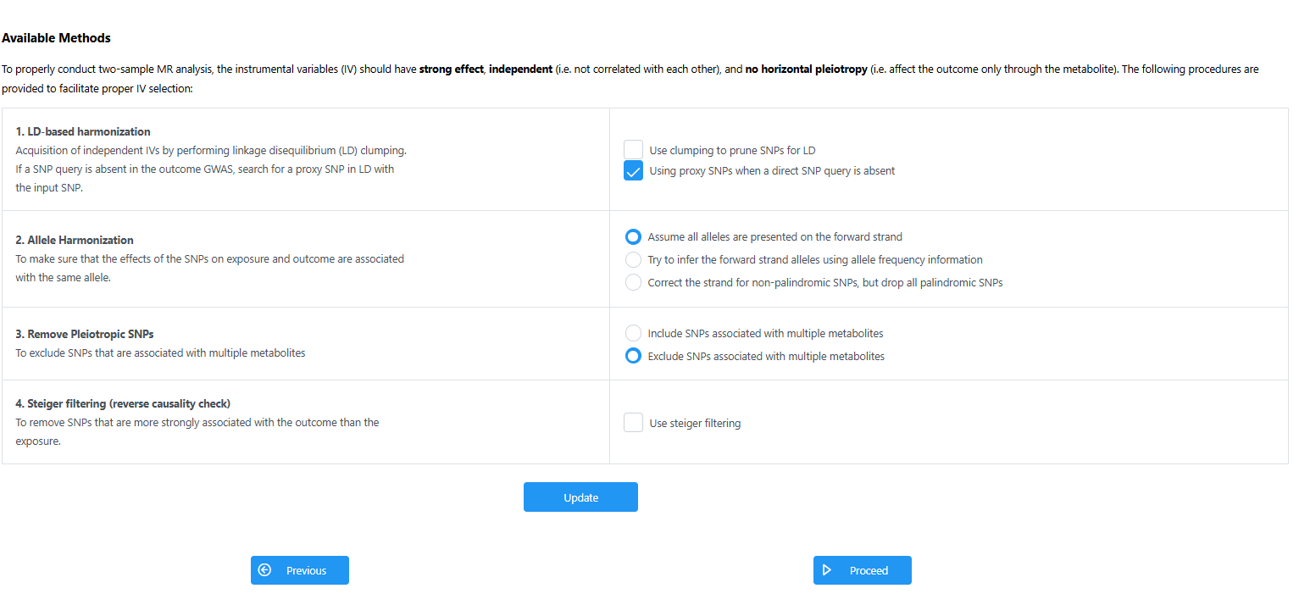This screenshot has width=1299, height=605.
Task: Click the 'Steiger filtering (reverse causality check)' heading
Action: (123, 403)
